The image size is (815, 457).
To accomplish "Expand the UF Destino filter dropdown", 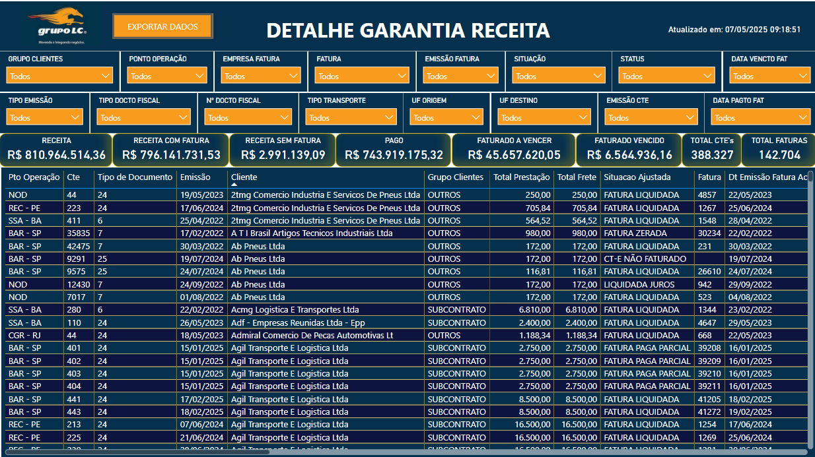I will (x=544, y=117).
